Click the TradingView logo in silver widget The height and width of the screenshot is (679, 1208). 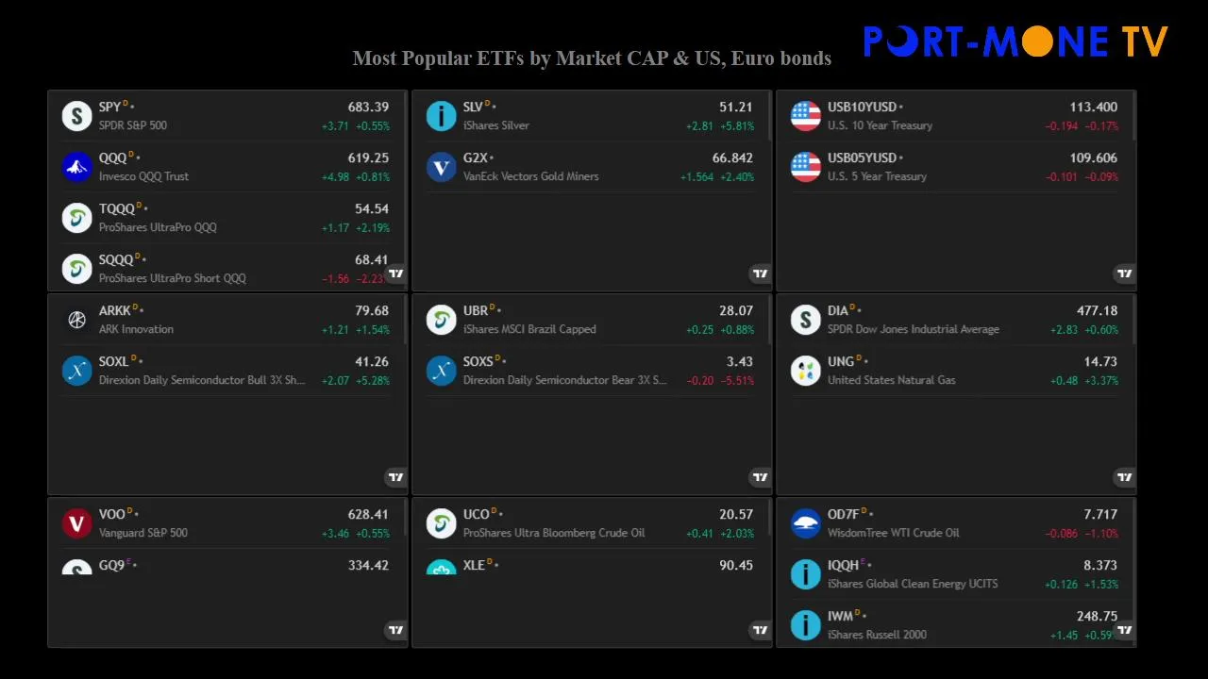click(760, 273)
